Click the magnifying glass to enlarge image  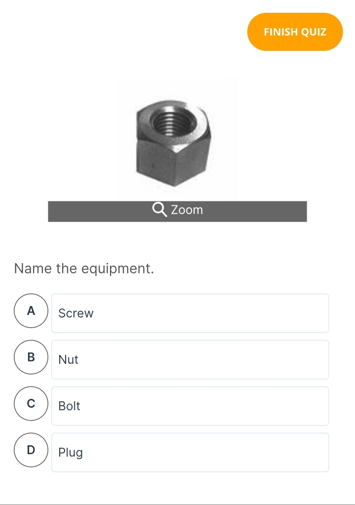[x=158, y=210]
